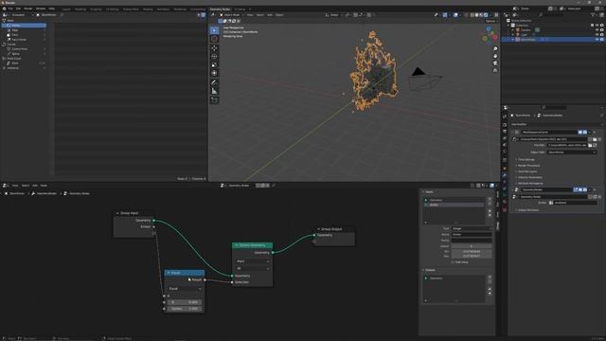Select the Select Box tool in viewport
Image resolution: width=606 pixels, height=341 pixels.
(x=214, y=30)
